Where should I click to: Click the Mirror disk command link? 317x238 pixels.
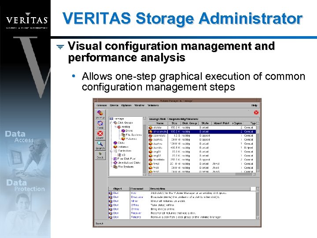click(134, 201)
